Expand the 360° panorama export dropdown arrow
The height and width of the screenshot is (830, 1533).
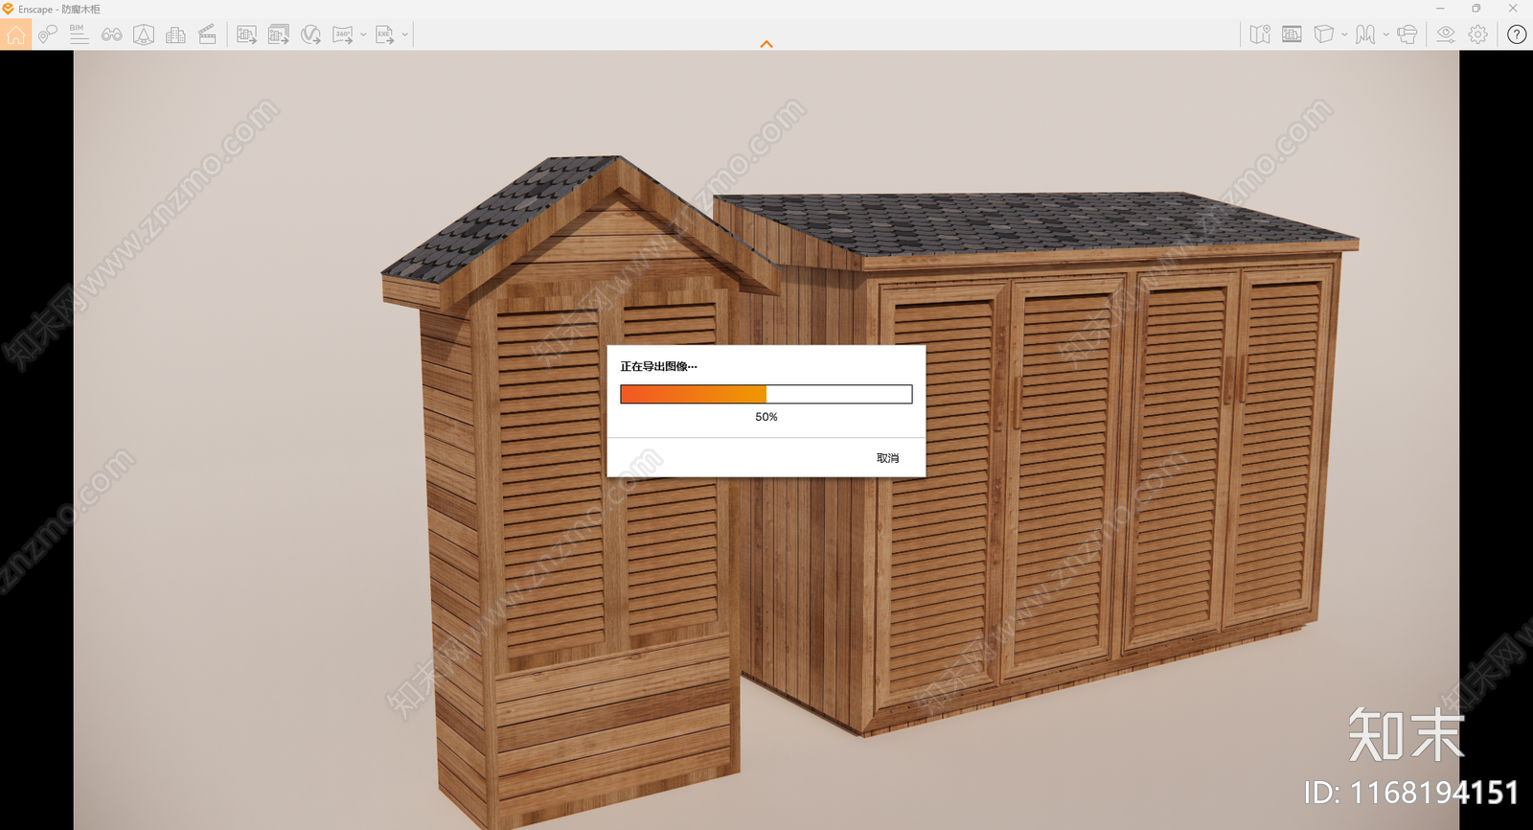363,35
